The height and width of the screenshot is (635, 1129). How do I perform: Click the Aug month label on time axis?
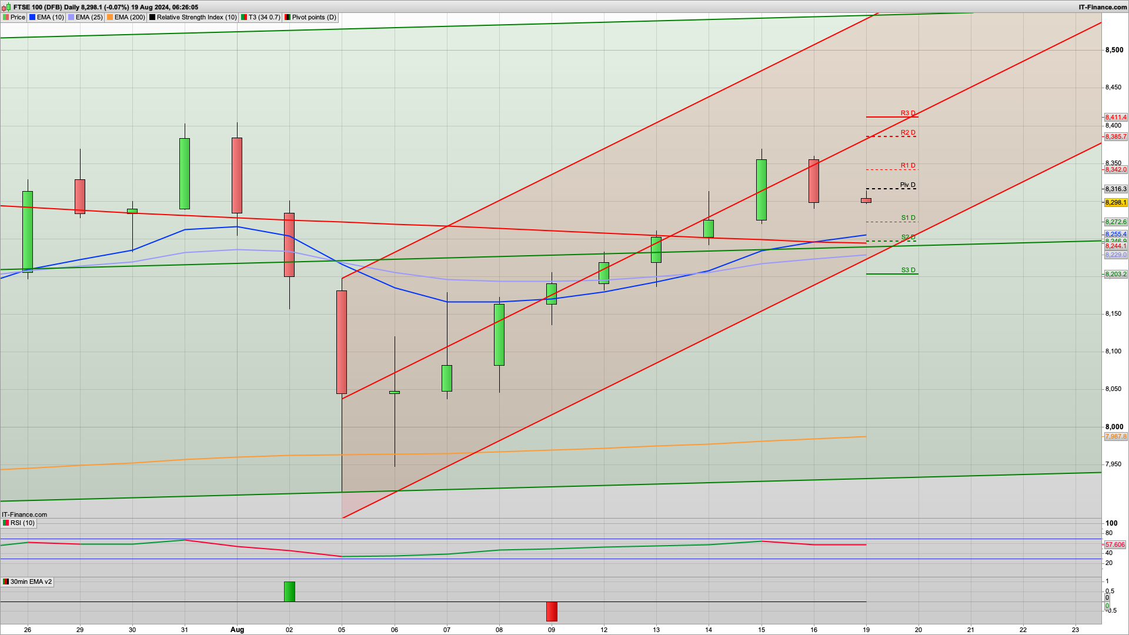click(237, 629)
